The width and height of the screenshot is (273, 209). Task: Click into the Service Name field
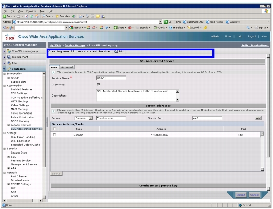(111, 78)
